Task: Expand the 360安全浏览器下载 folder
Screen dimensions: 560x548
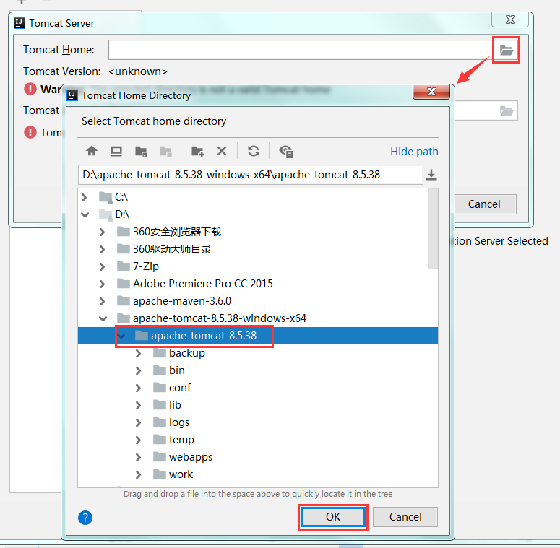Action: click(x=102, y=232)
